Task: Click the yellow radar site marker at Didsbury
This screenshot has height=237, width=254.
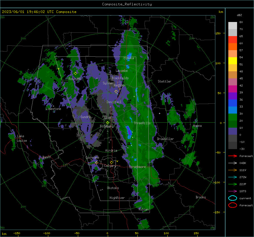Action: [108, 123]
